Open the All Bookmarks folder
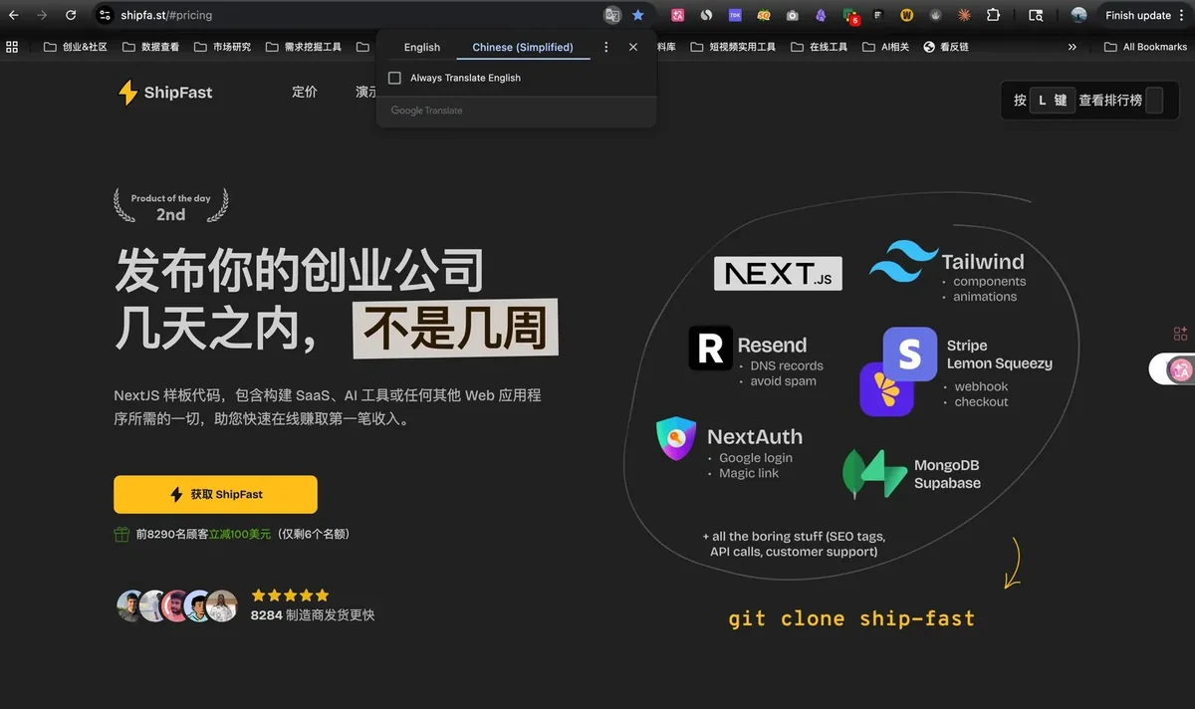The height and width of the screenshot is (709, 1195). [x=1145, y=47]
